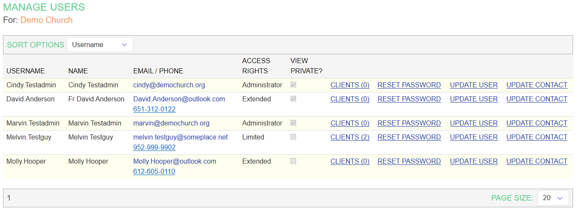Open the Sort Options Username dropdown
The height and width of the screenshot is (209, 576).
tap(100, 45)
